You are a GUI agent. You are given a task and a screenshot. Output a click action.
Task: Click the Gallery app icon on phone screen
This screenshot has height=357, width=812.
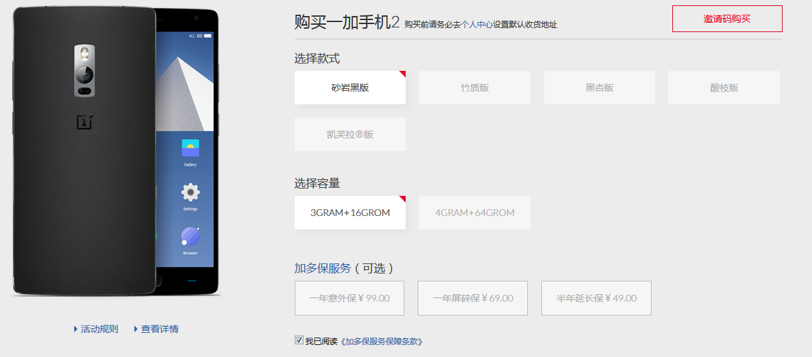[x=190, y=148]
